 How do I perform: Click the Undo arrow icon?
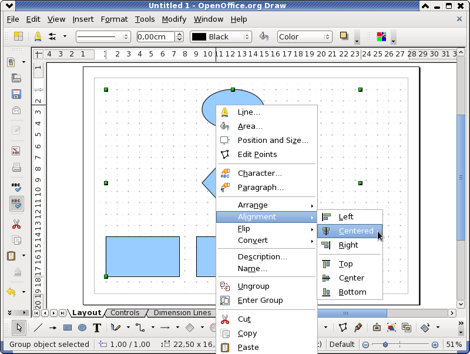(12, 292)
